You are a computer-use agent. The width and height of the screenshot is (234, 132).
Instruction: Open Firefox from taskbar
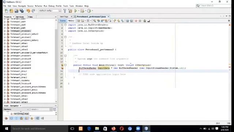113,129
